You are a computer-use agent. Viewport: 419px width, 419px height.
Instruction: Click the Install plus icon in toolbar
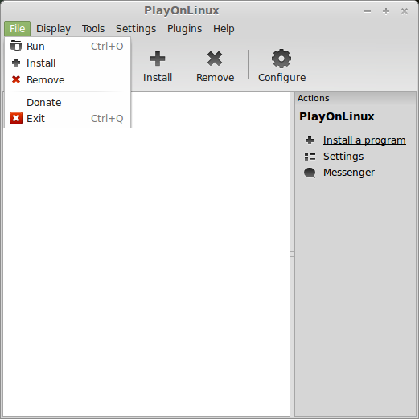tap(158, 59)
